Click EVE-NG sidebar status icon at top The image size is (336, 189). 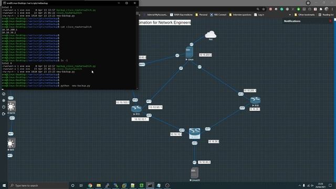click(x=4, y=94)
